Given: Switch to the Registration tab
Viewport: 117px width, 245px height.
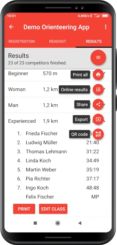Looking at the screenshot, I should [x=22, y=41].
